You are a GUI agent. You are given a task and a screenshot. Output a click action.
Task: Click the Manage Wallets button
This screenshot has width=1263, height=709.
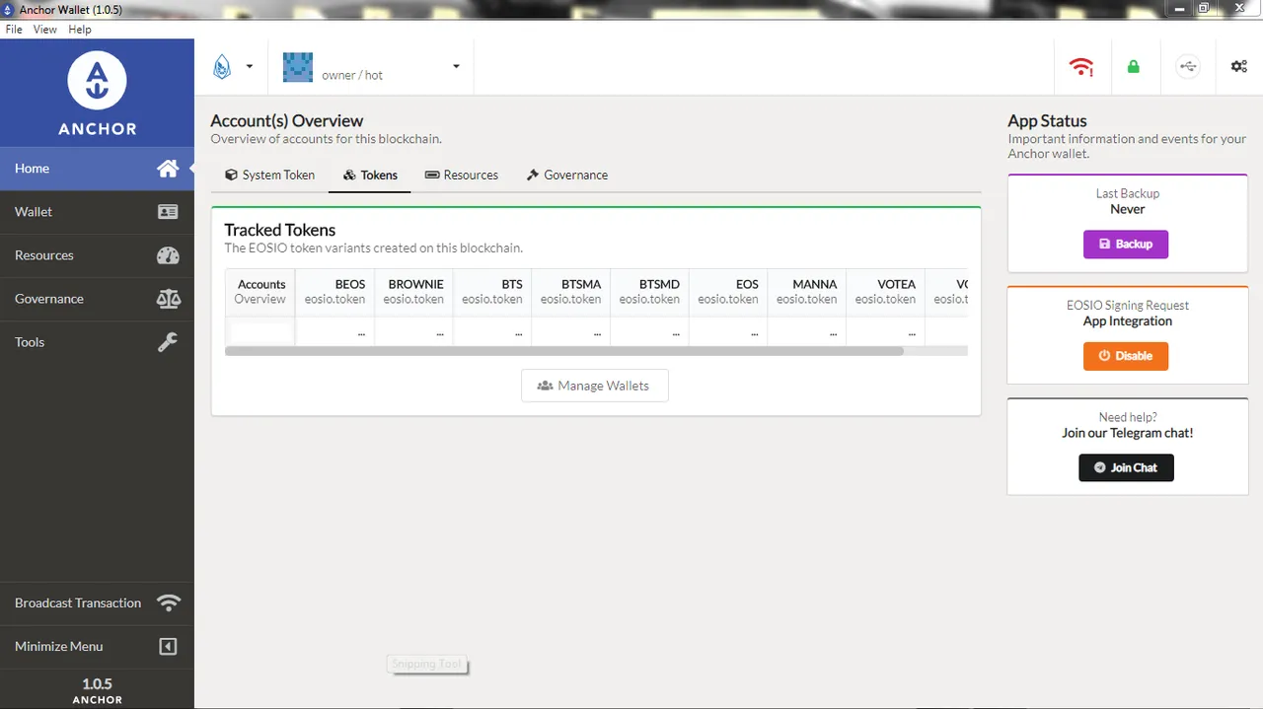594,386
